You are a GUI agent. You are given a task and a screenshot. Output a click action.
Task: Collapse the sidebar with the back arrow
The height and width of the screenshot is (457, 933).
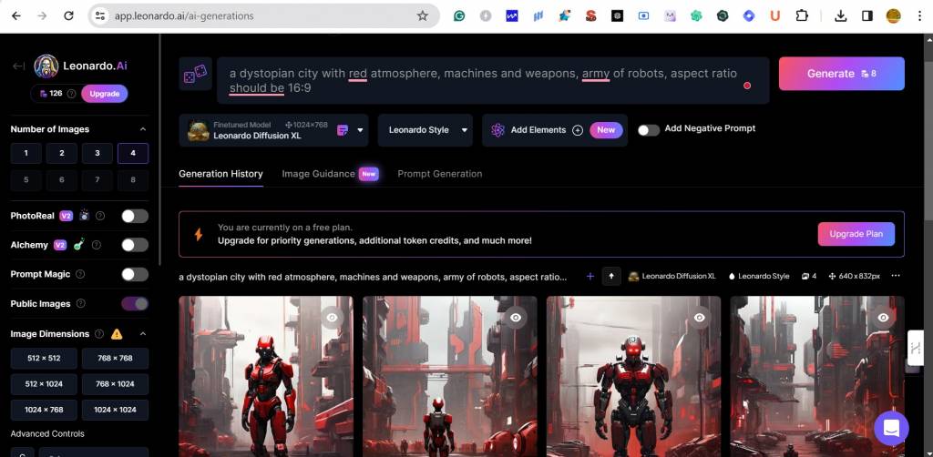[18, 66]
